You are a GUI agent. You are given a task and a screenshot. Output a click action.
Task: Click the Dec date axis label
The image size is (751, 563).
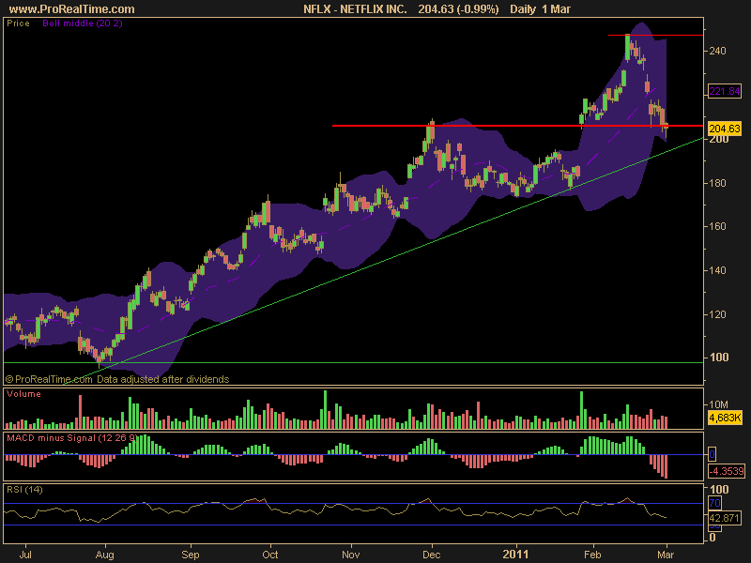click(x=432, y=555)
